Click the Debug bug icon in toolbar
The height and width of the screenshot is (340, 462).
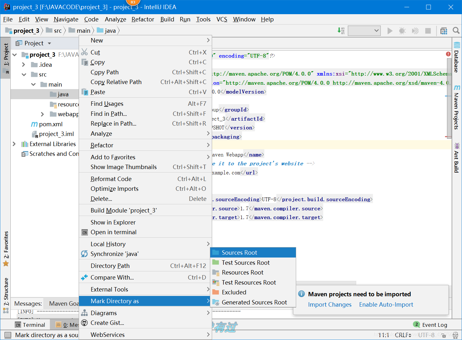402,31
